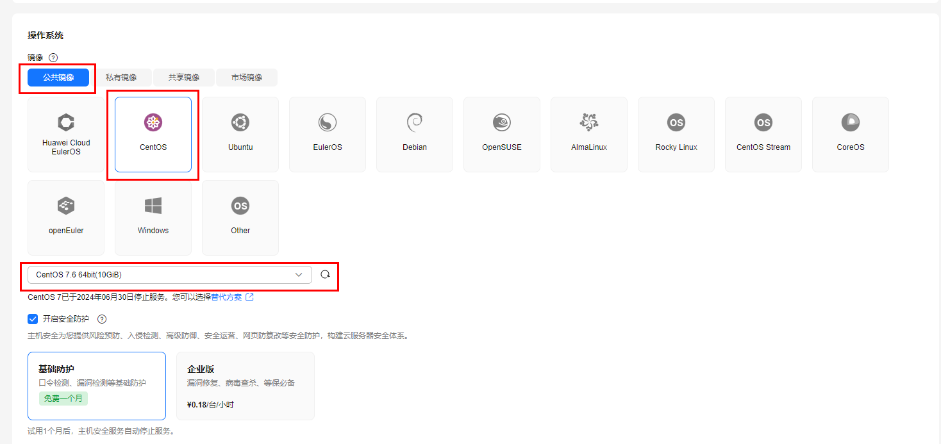Click the ¥0.18/台/小时 price text
The image size is (941, 444).
point(210,405)
